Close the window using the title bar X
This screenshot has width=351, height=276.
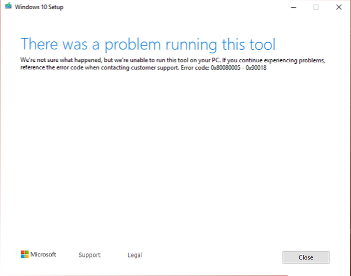[x=338, y=7]
